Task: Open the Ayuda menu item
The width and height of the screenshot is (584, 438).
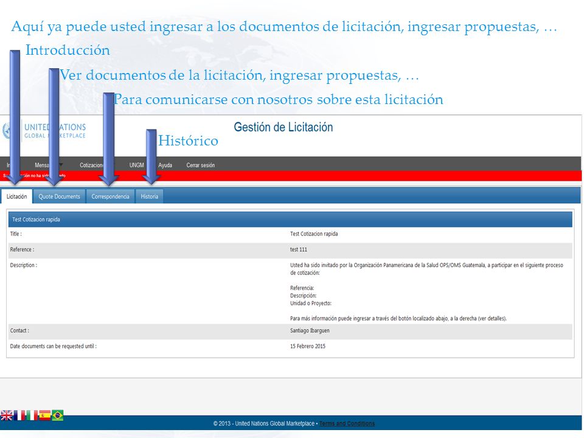Action: coord(165,165)
